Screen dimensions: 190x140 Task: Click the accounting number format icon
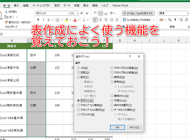point(161,20)
